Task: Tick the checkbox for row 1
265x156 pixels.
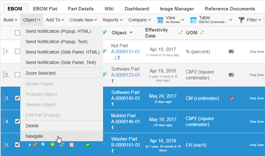Action: tap(17, 51)
